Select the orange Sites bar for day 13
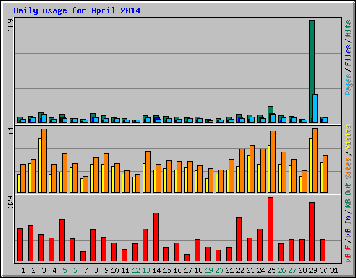 tap(148, 172)
